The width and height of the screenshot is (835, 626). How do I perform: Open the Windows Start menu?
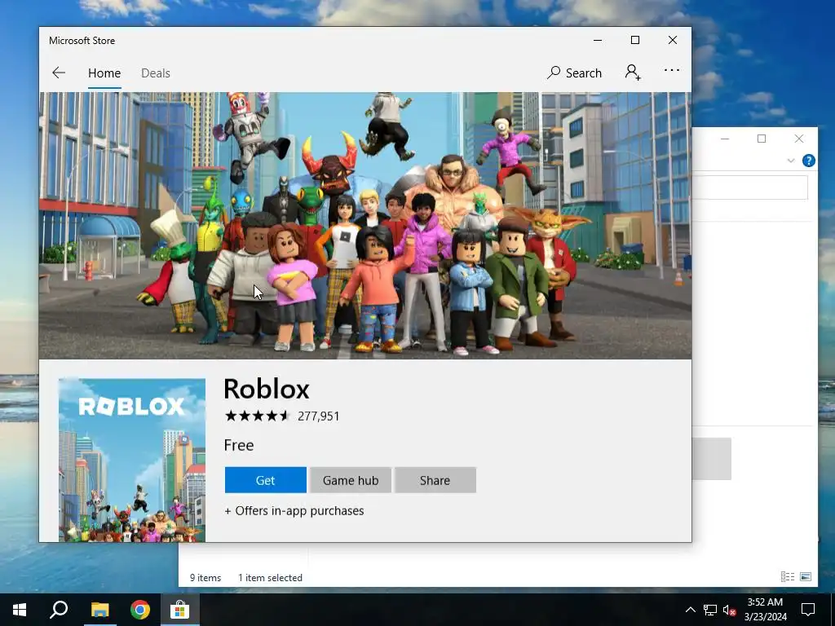pyautogui.click(x=20, y=610)
